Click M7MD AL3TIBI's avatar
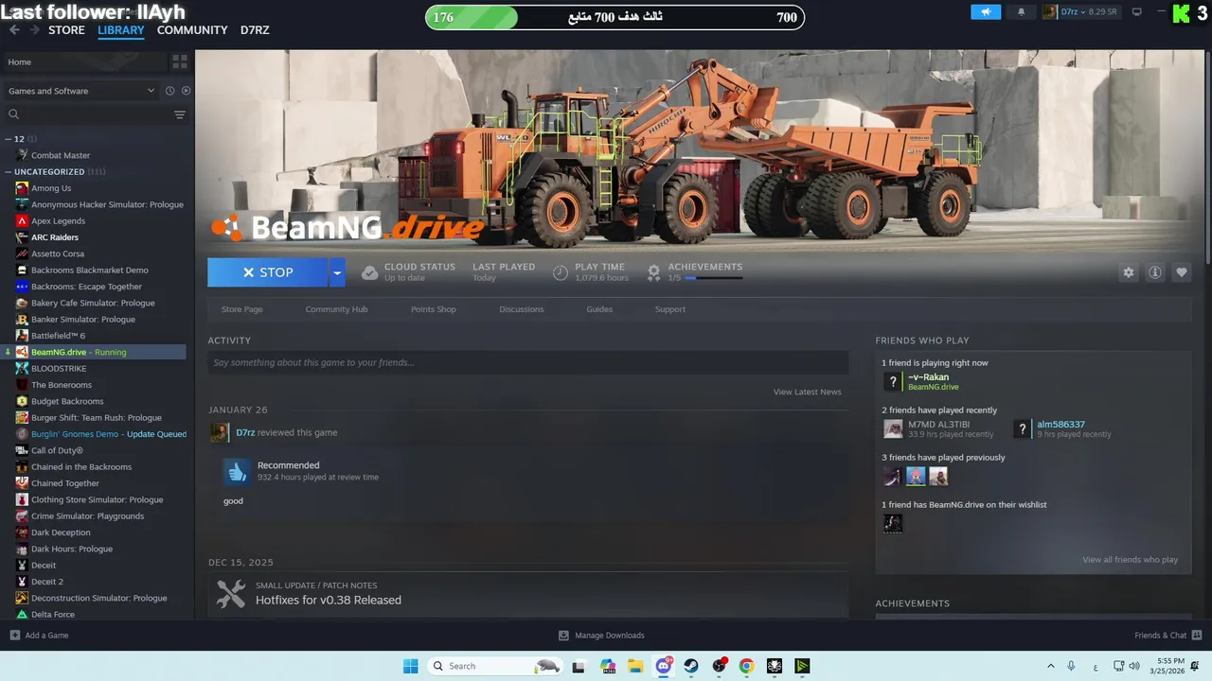Viewport: 1212px width, 681px height. (x=892, y=428)
